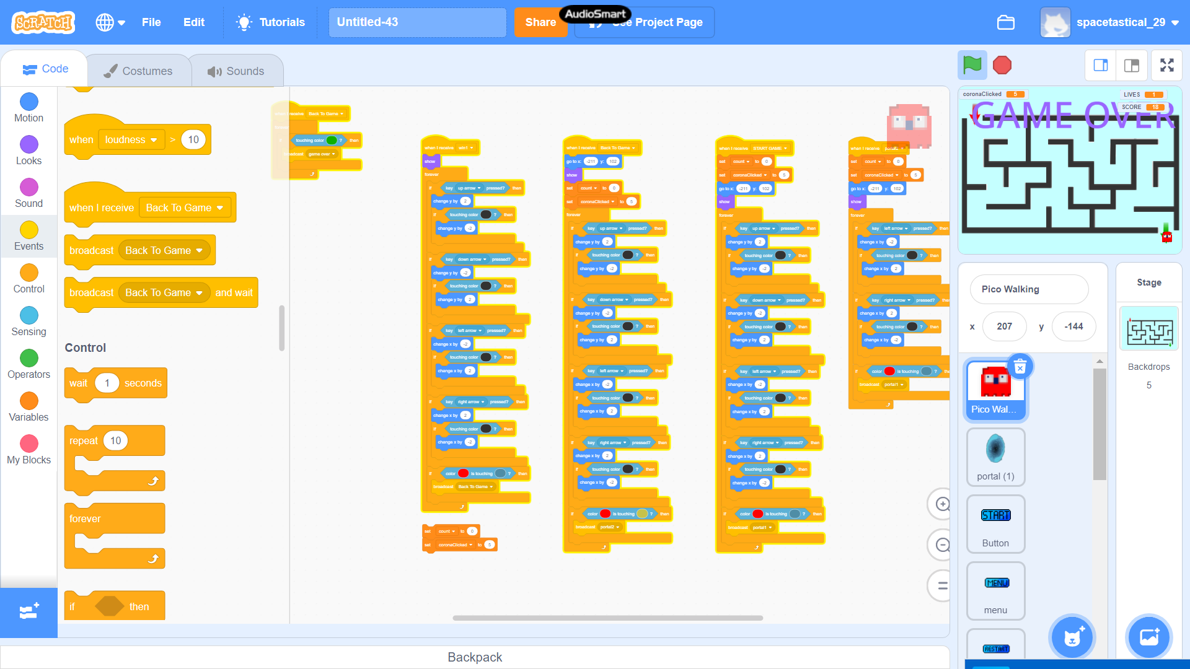Switch to the Costumes tab
1190x669 pixels.
point(138,71)
